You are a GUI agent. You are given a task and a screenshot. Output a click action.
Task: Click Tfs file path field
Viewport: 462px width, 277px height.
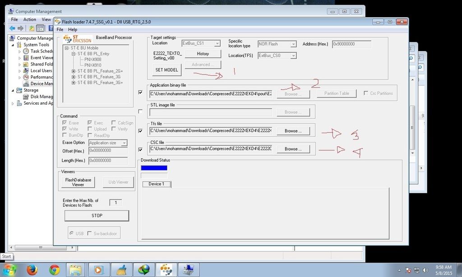[x=211, y=130]
